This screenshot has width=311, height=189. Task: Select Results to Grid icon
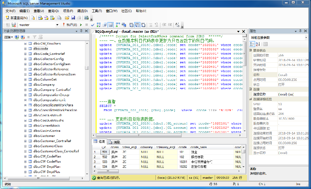137,25
